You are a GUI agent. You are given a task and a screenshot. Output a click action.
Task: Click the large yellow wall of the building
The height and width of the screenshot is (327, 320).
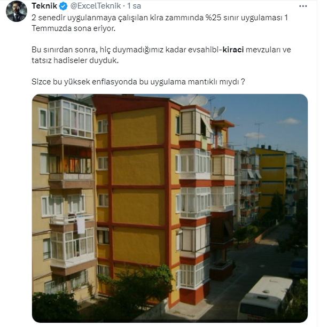click(138, 185)
